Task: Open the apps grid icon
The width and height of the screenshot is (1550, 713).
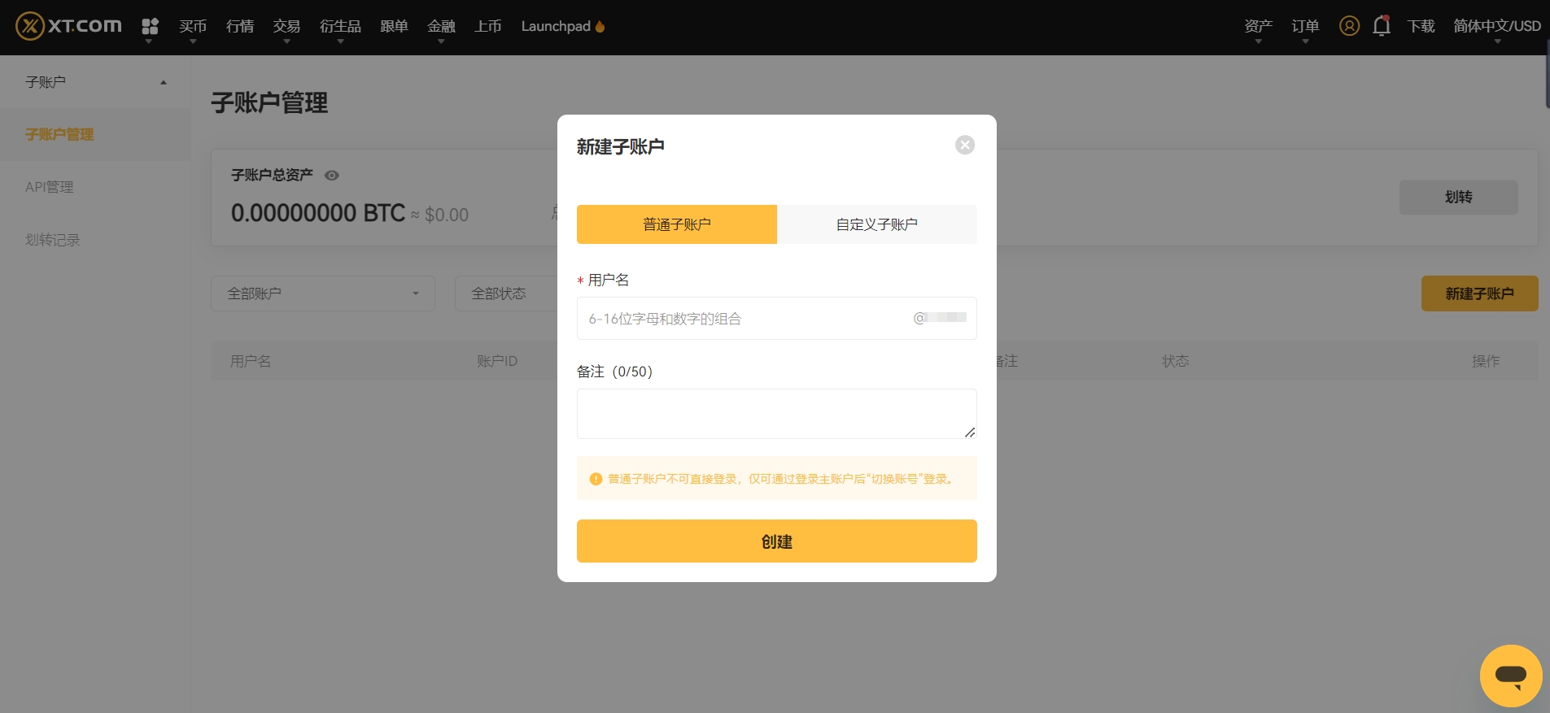Action: (x=150, y=27)
